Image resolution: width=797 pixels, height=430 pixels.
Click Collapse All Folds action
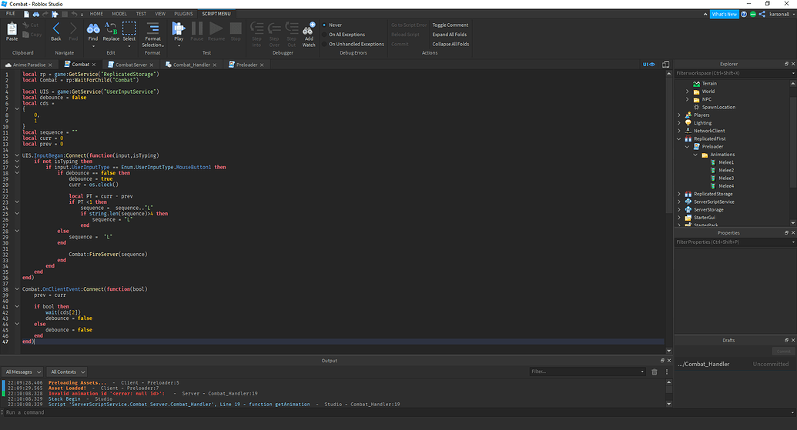coord(450,44)
